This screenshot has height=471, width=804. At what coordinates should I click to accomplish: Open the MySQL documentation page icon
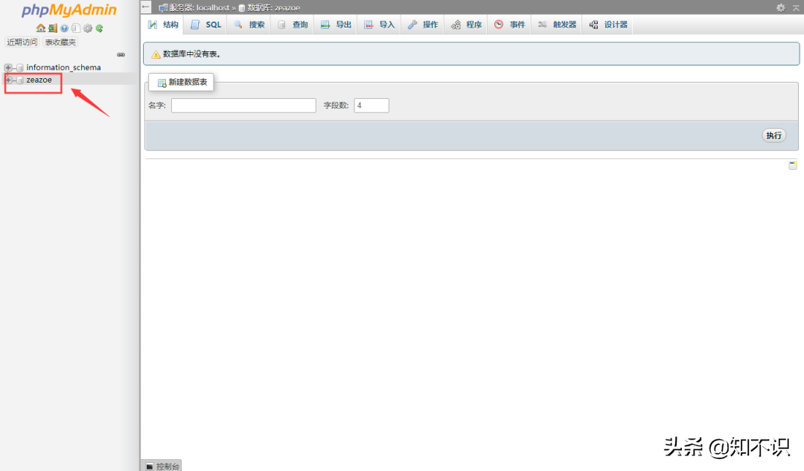click(x=75, y=28)
